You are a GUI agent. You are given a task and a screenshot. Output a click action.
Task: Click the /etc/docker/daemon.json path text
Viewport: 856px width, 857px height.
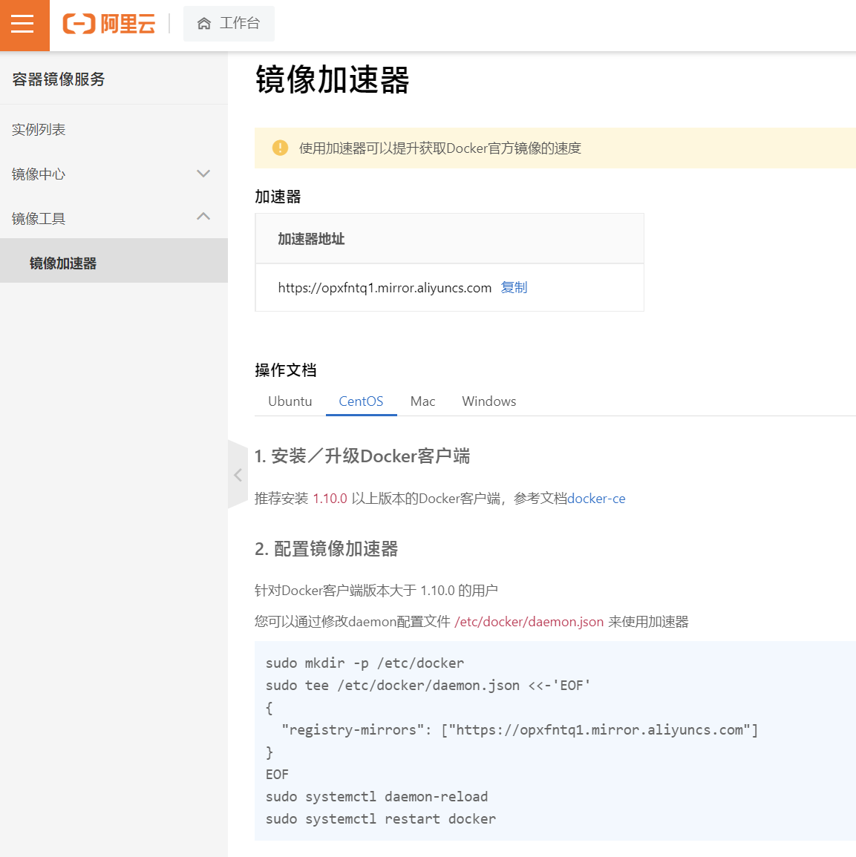(x=529, y=622)
